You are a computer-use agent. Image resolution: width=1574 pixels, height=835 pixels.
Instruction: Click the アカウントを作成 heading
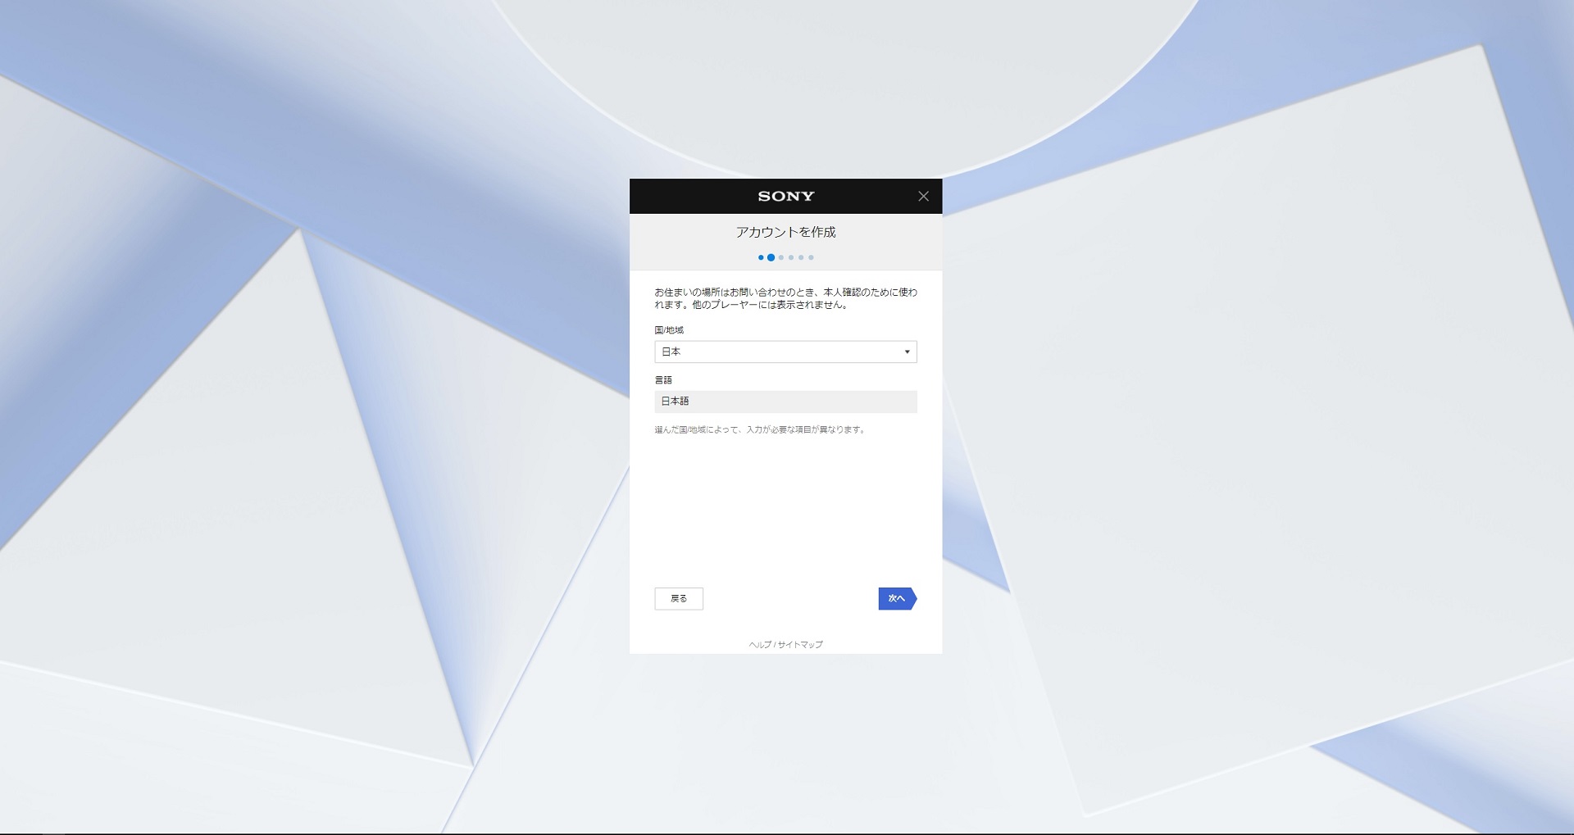[785, 233]
